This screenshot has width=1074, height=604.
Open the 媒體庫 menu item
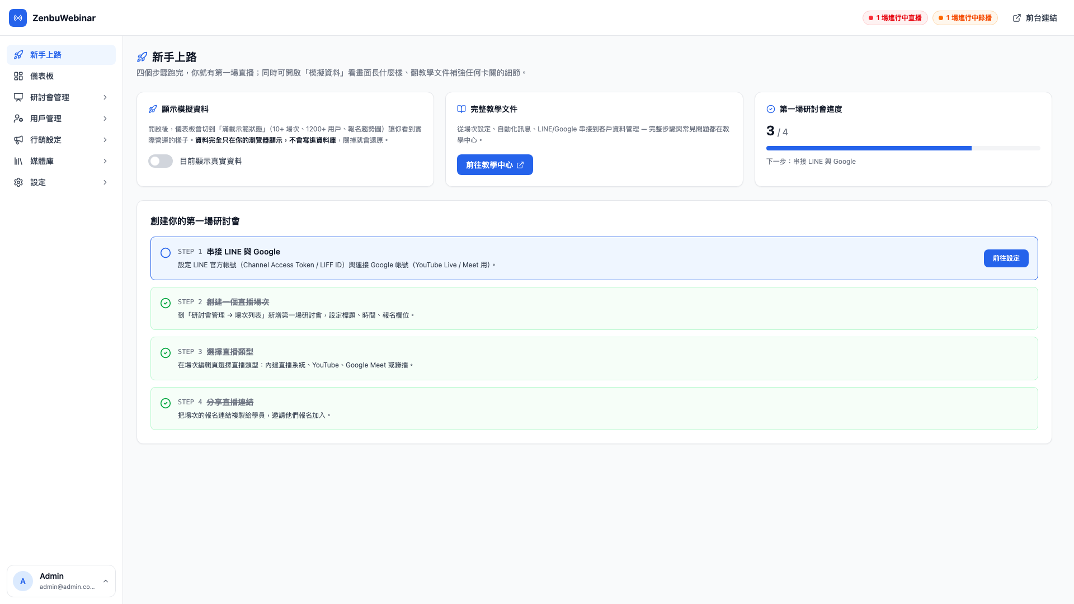(62, 161)
